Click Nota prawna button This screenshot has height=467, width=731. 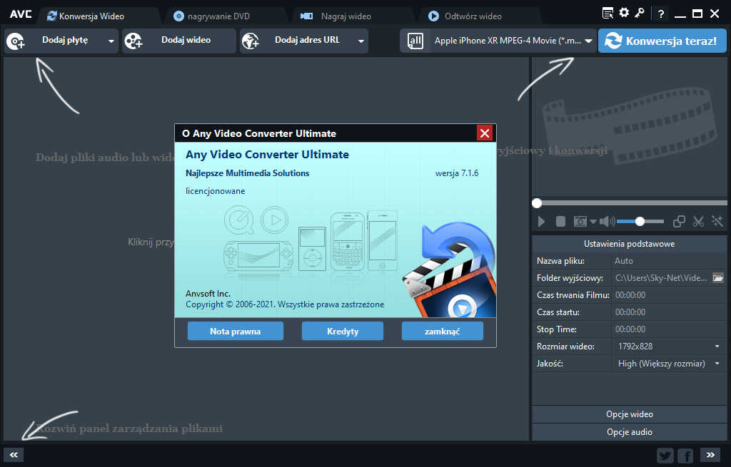click(x=236, y=331)
